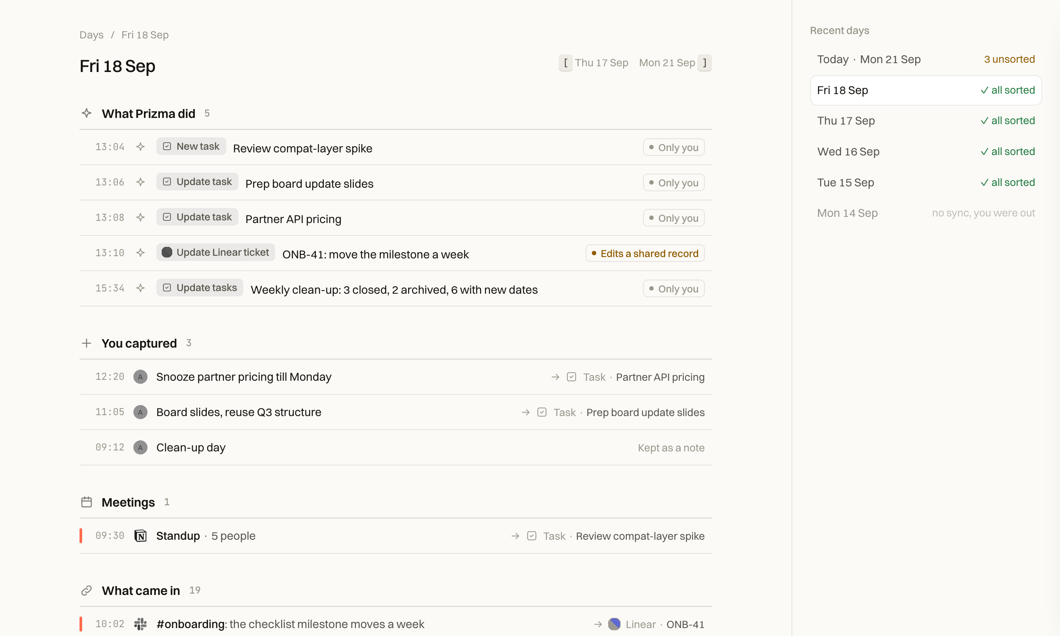Screen dimensions: 1060x636
Task: Click avatar A on Board slides row
Action: pyautogui.click(x=140, y=412)
